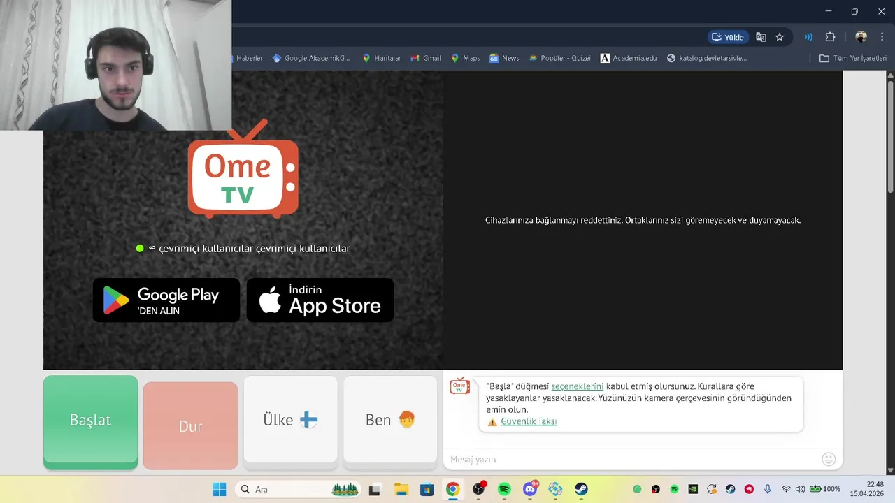Open the emoji smiley picker

click(829, 459)
